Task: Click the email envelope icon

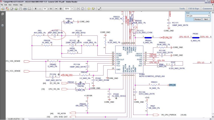Action: tap(29, 9)
